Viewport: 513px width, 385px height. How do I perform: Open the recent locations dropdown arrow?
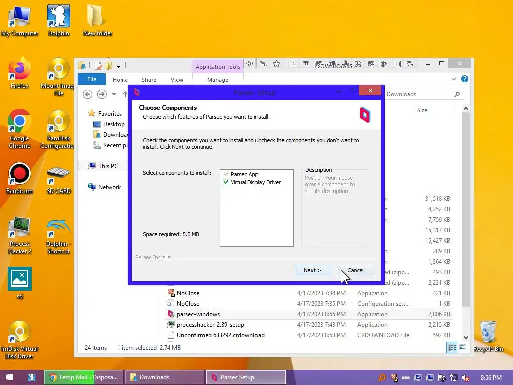(x=114, y=94)
